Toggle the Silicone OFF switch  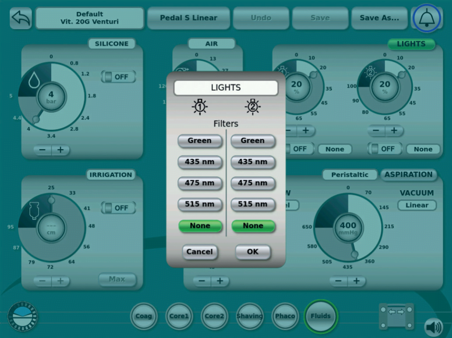[118, 77]
